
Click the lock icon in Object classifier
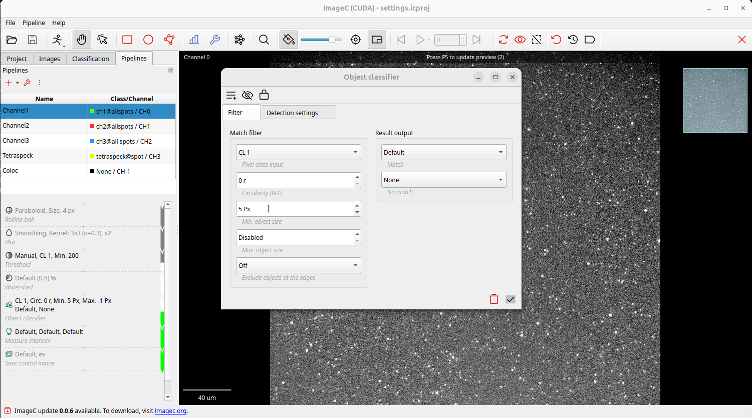pyautogui.click(x=264, y=95)
